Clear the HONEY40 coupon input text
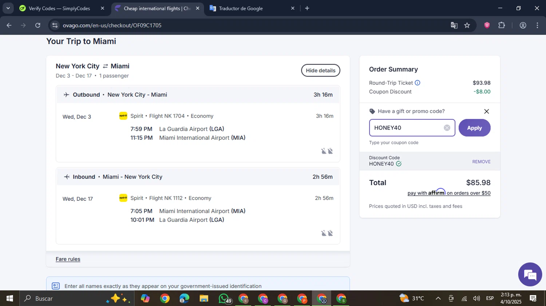Image resolution: width=546 pixels, height=306 pixels. [x=447, y=128]
